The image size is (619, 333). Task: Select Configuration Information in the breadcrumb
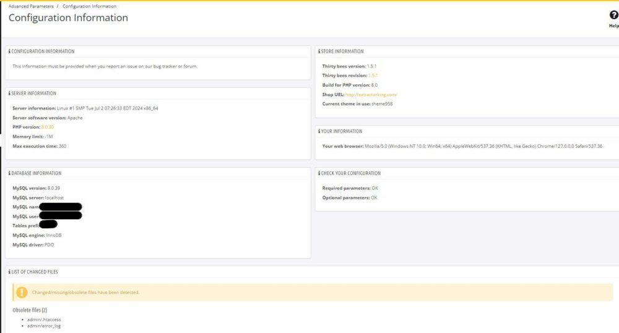[89, 6]
